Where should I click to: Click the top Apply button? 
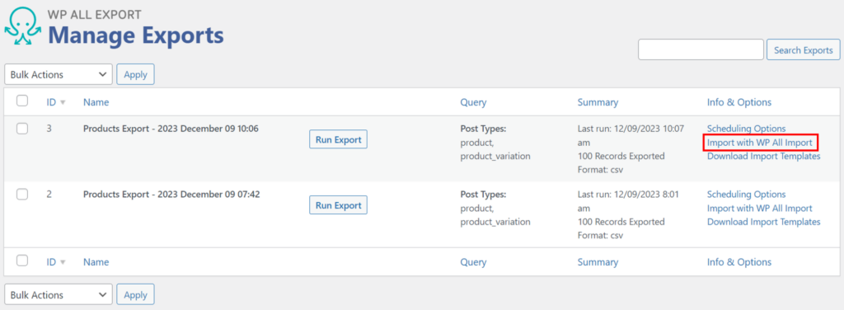click(x=136, y=74)
